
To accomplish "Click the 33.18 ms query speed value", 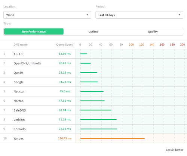I will pos(65,73).
